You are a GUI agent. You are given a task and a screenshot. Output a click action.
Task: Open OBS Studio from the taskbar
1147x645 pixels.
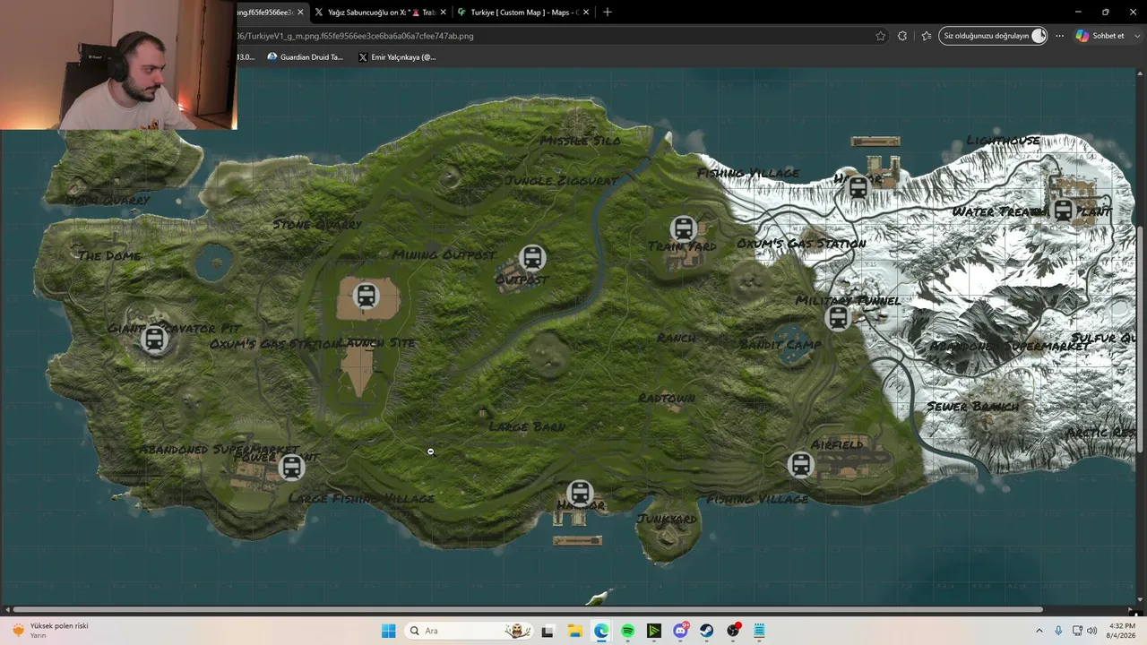[x=734, y=631]
